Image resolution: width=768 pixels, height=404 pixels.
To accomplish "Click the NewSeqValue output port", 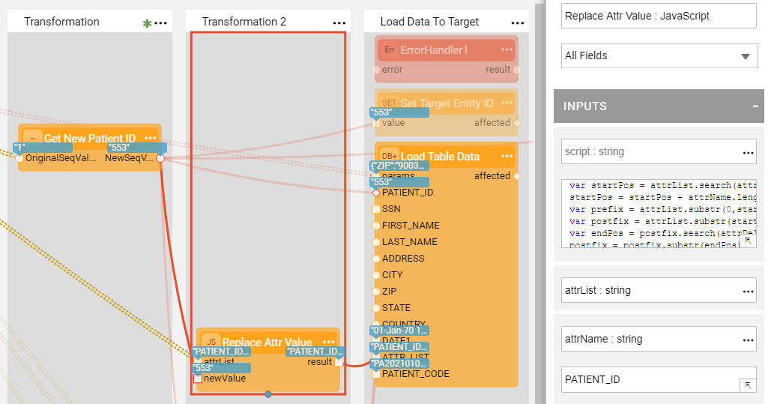I will pyautogui.click(x=160, y=158).
